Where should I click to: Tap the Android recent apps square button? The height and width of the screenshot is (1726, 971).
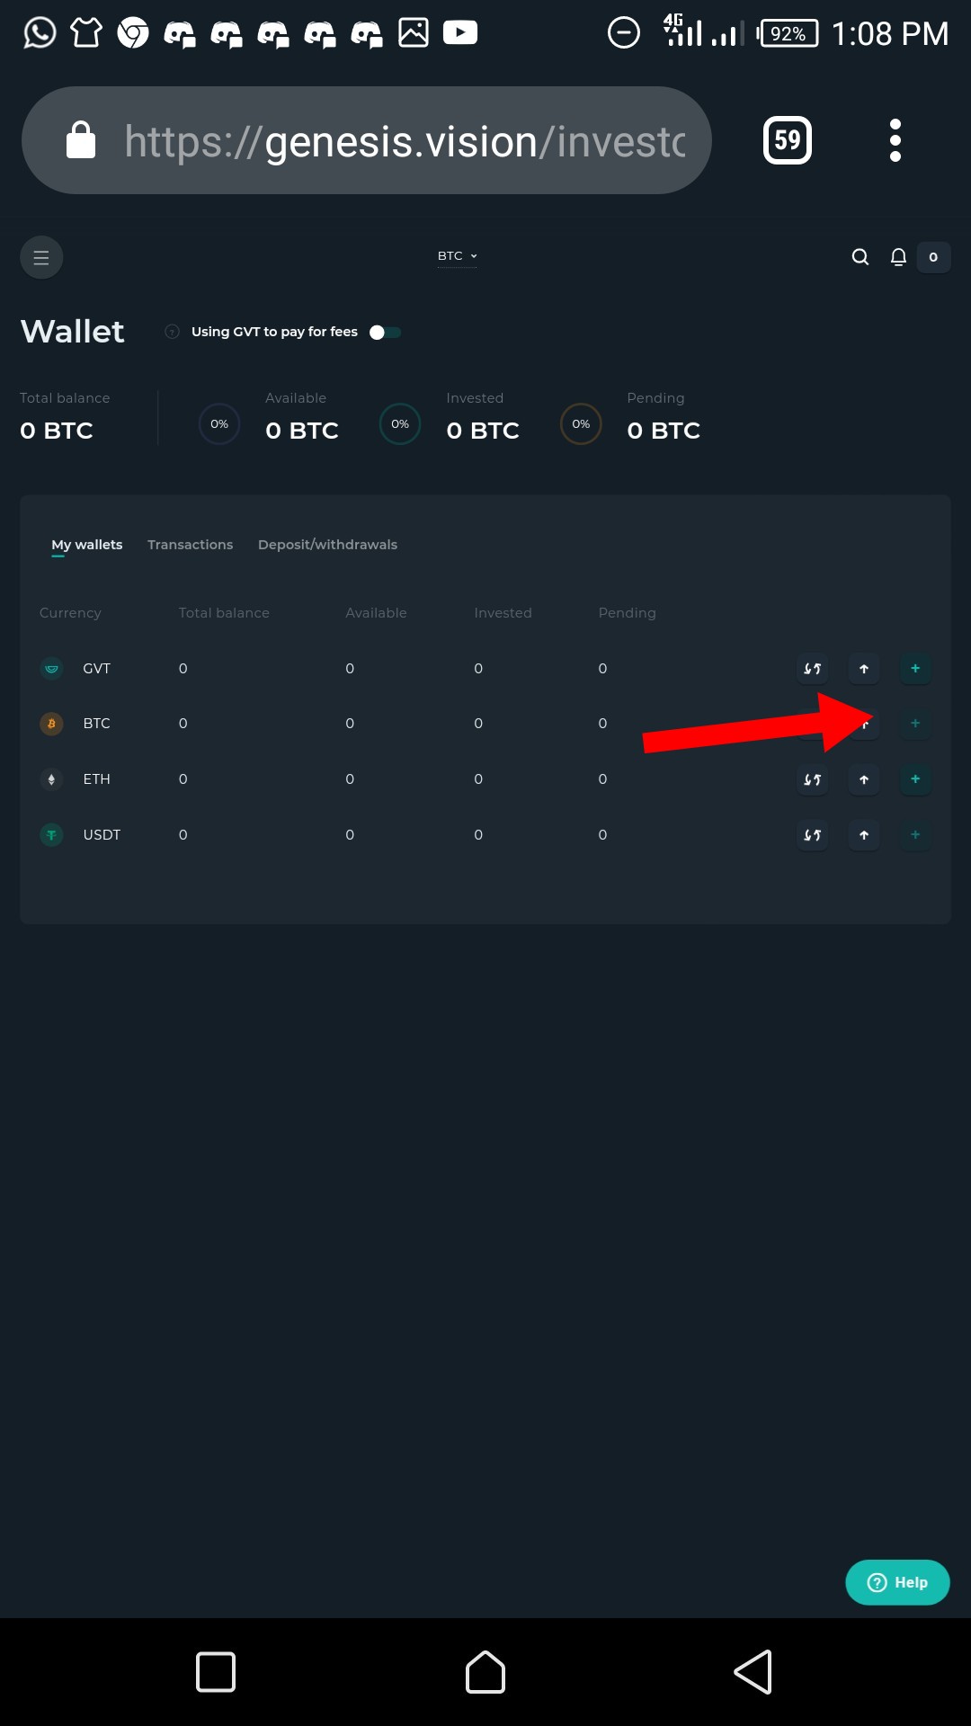coord(216,1672)
